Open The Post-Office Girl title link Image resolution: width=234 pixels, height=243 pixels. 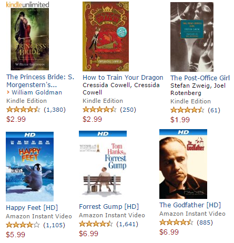(200, 78)
